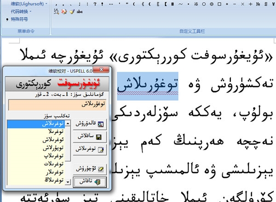Insert the double angle bracket 《 symbol
Image resolution: width=276 pixels, height=202 pixels.
143,4
